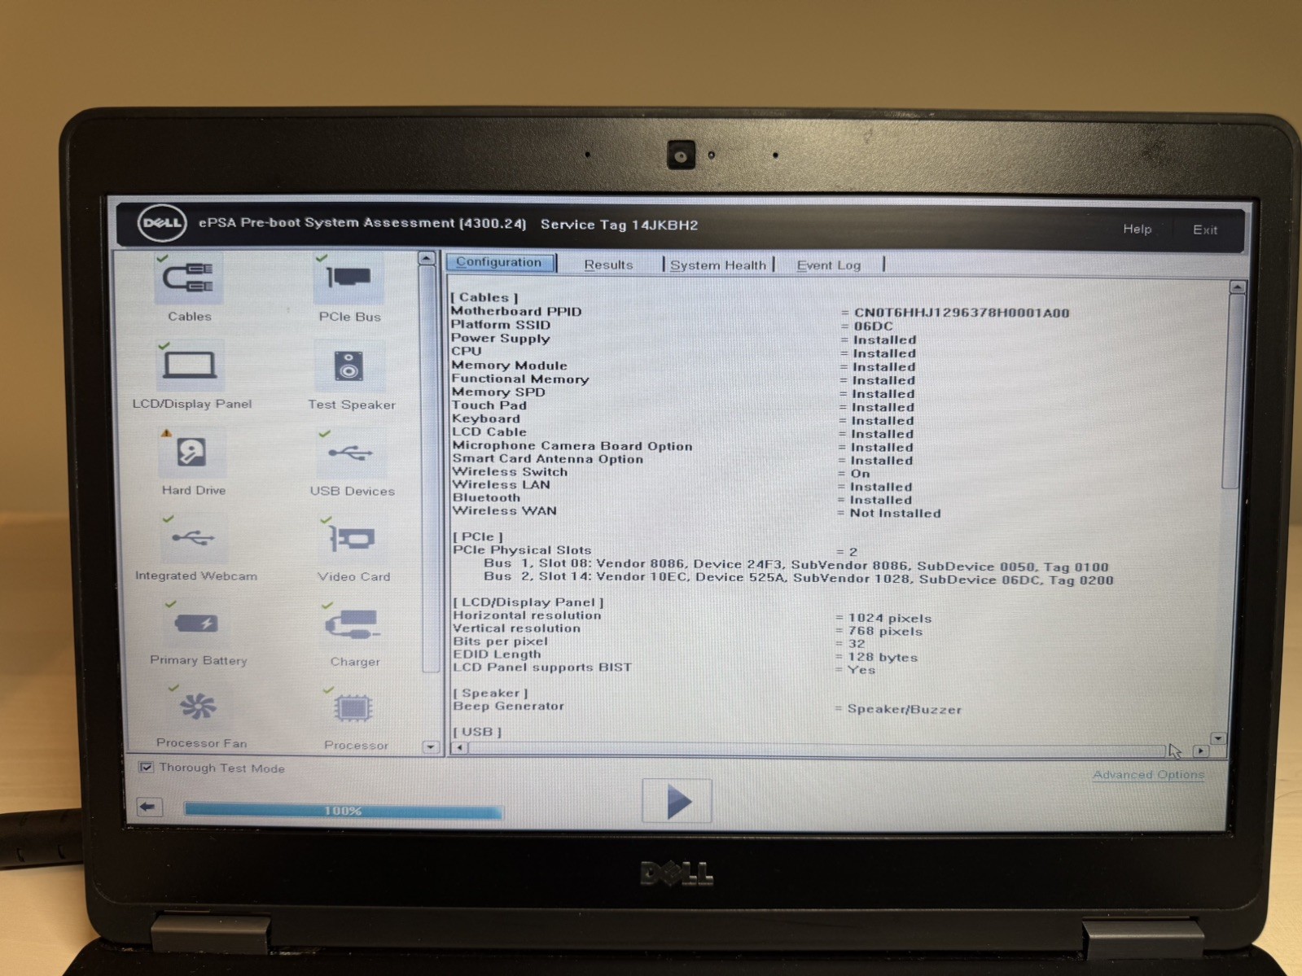The height and width of the screenshot is (976, 1302).
Task: Select the Hard Drive test icon
Action: [192, 453]
